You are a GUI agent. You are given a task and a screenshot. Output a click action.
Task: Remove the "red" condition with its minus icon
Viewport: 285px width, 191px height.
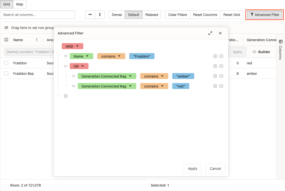221,86
